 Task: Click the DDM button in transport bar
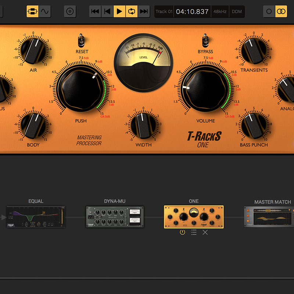coord(237,11)
